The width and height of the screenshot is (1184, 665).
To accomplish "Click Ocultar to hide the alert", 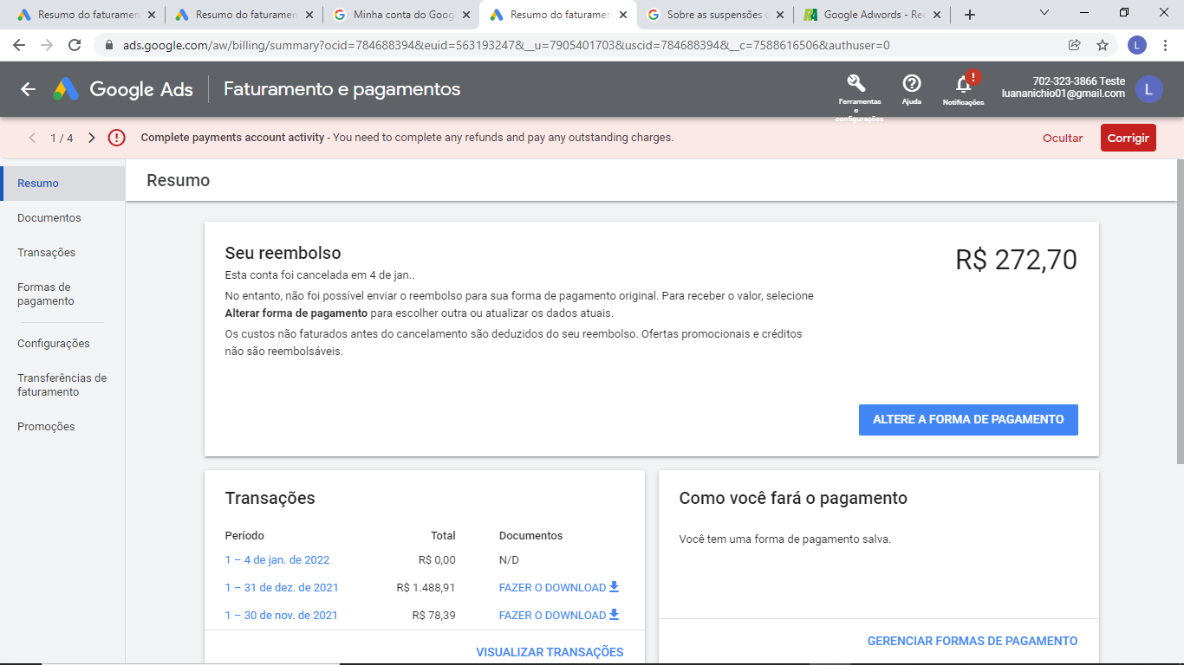I will [1063, 138].
